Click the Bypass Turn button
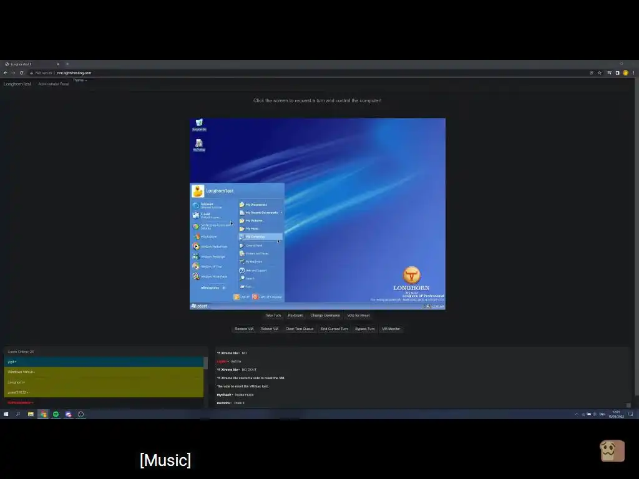This screenshot has height=479, width=639. pos(364,329)
